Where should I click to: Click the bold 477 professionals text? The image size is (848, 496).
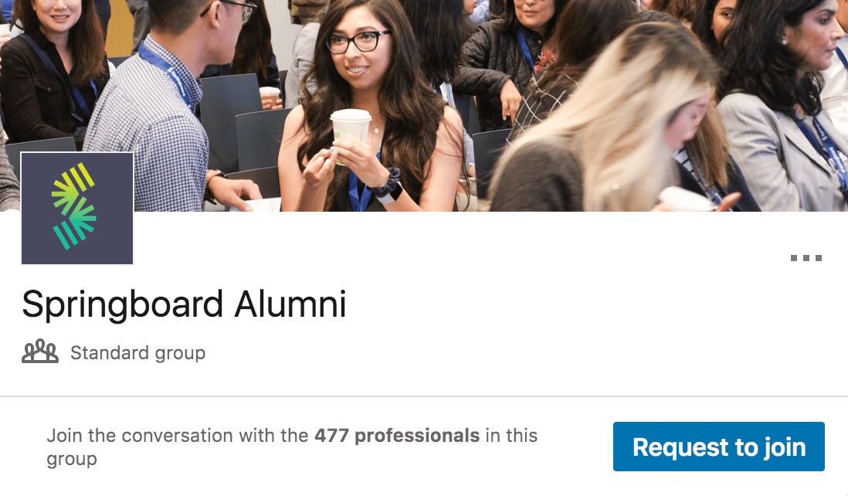(x=397, y=435)
